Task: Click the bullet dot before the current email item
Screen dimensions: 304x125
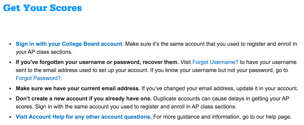Action: tap(10, 89)
